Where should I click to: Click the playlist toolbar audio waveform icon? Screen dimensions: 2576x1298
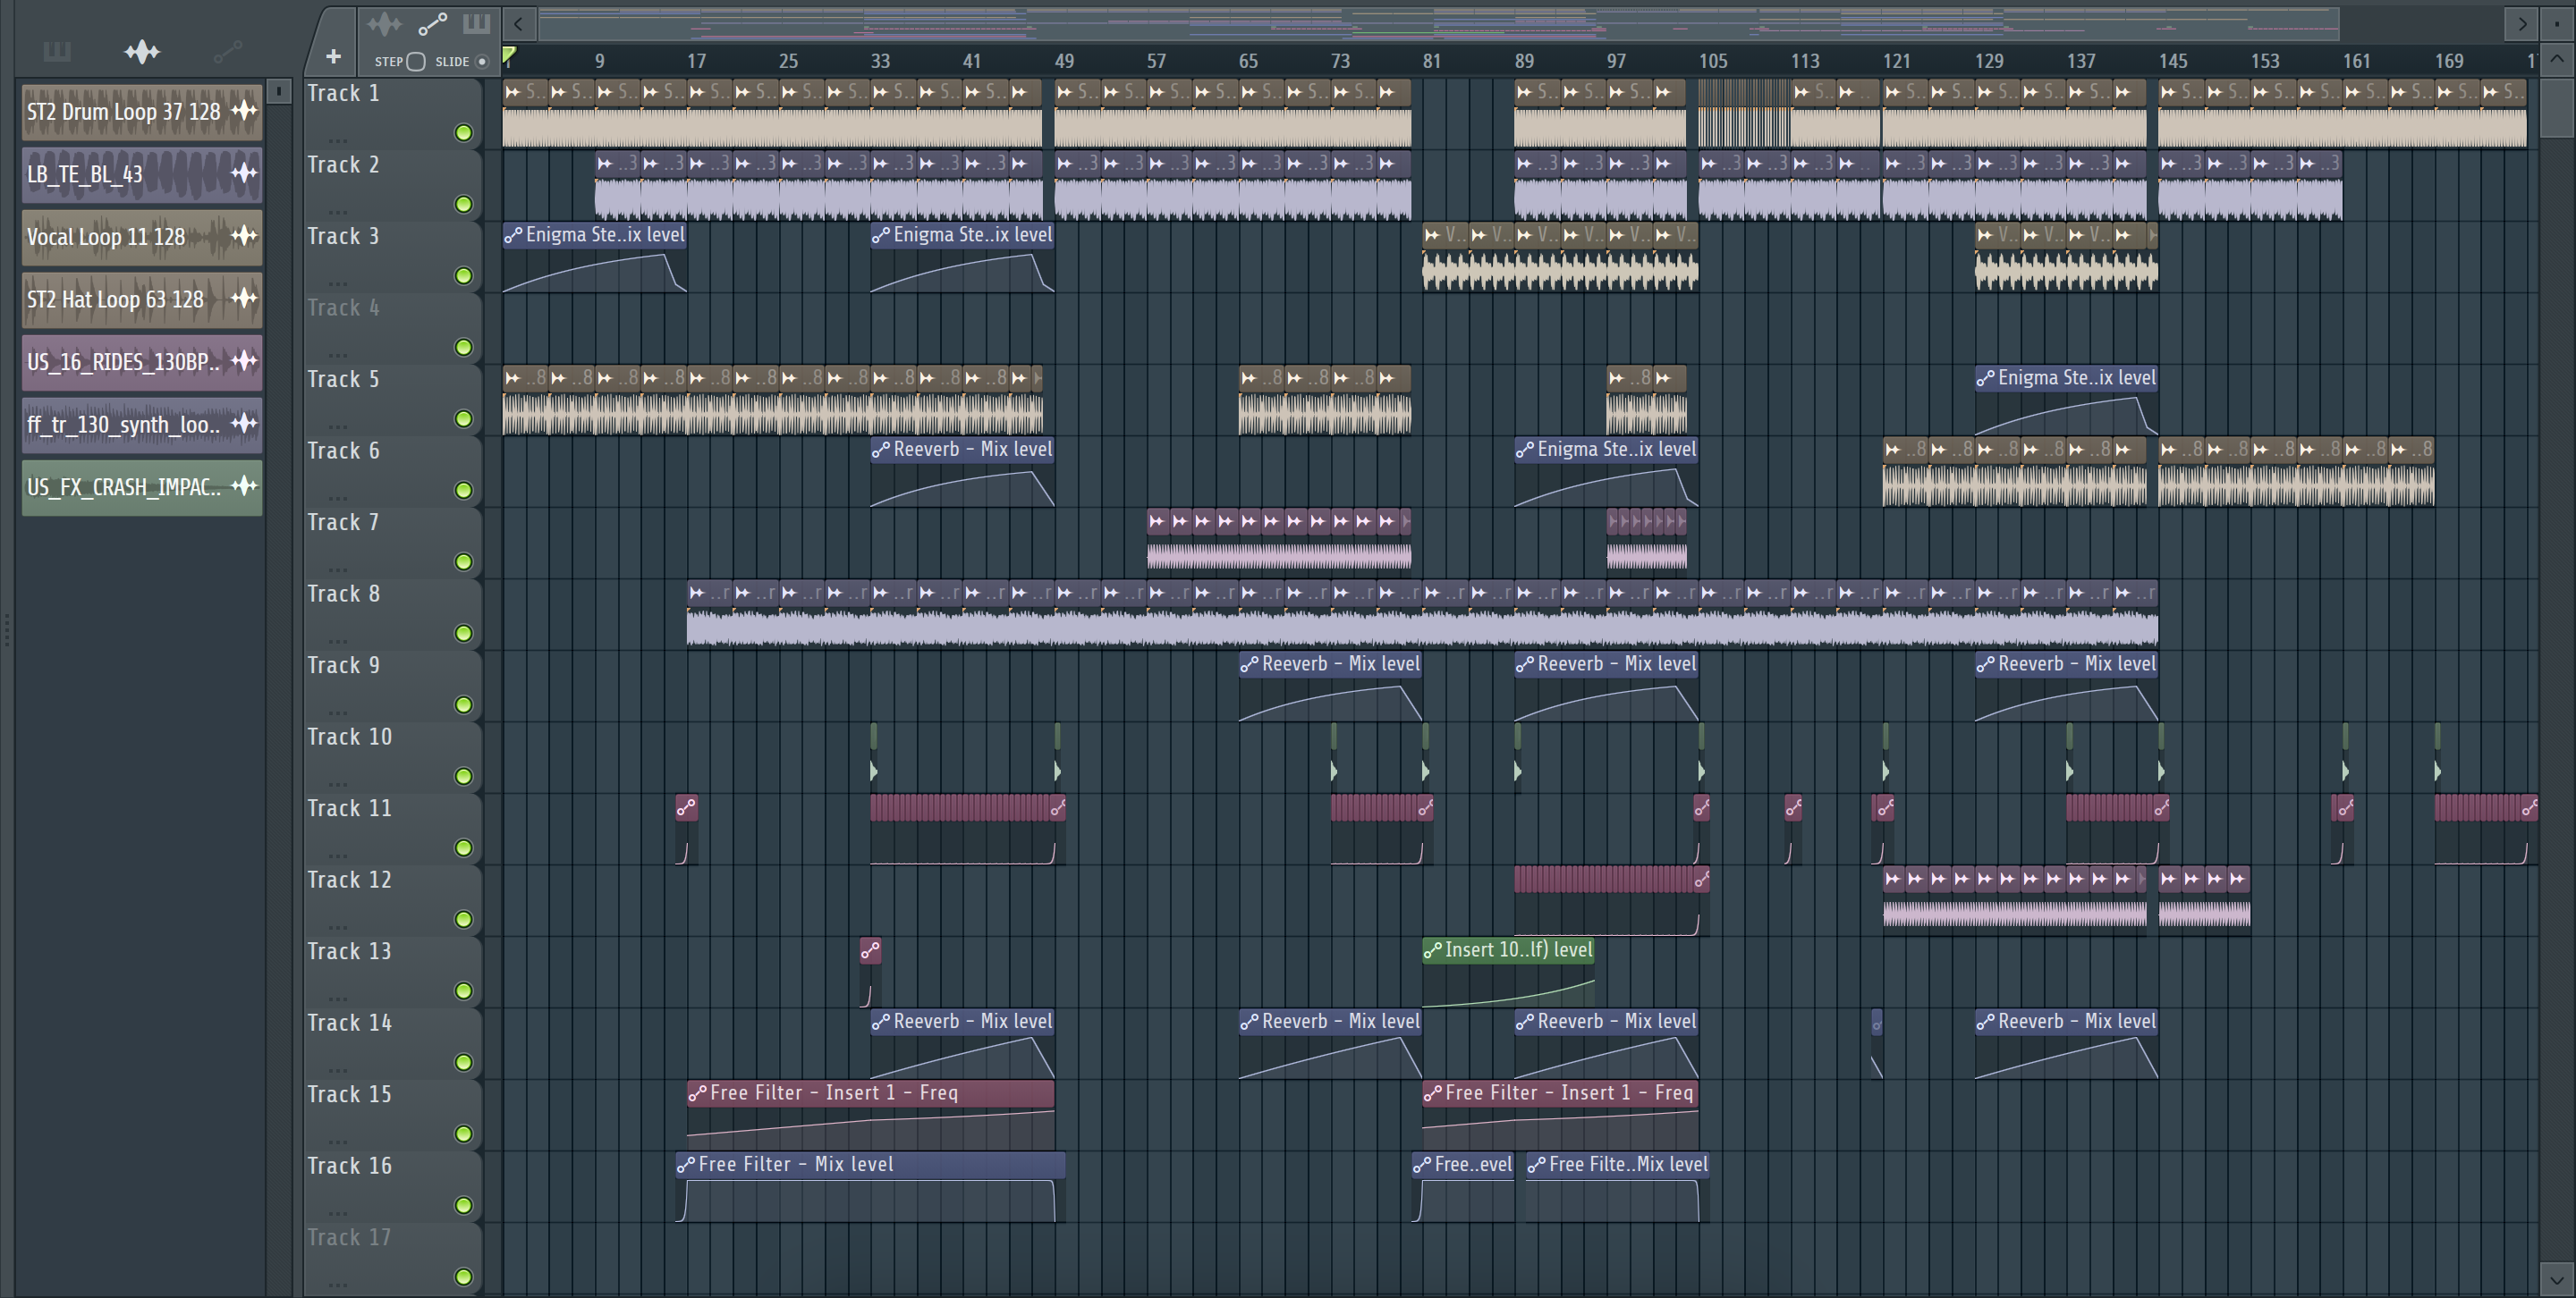click(x=384, y=23)
